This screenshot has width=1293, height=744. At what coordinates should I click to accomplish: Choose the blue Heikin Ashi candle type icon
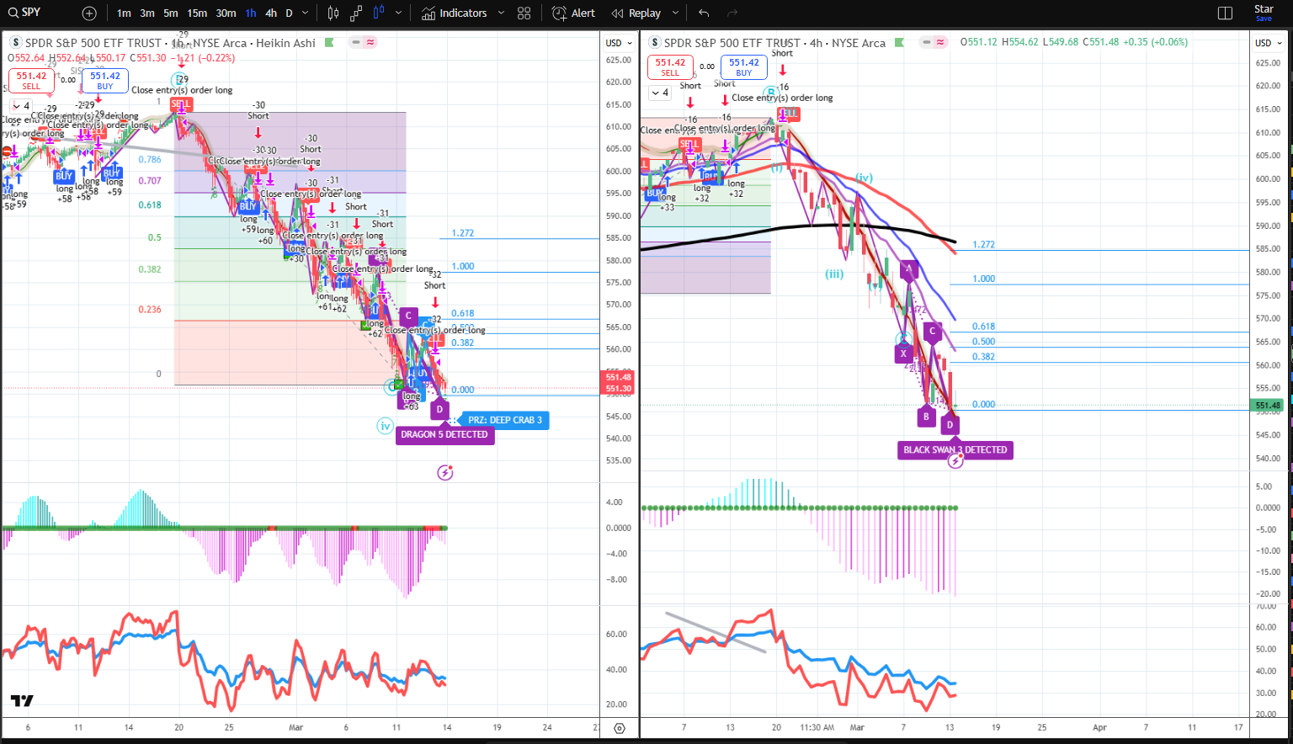pos(379,13)
